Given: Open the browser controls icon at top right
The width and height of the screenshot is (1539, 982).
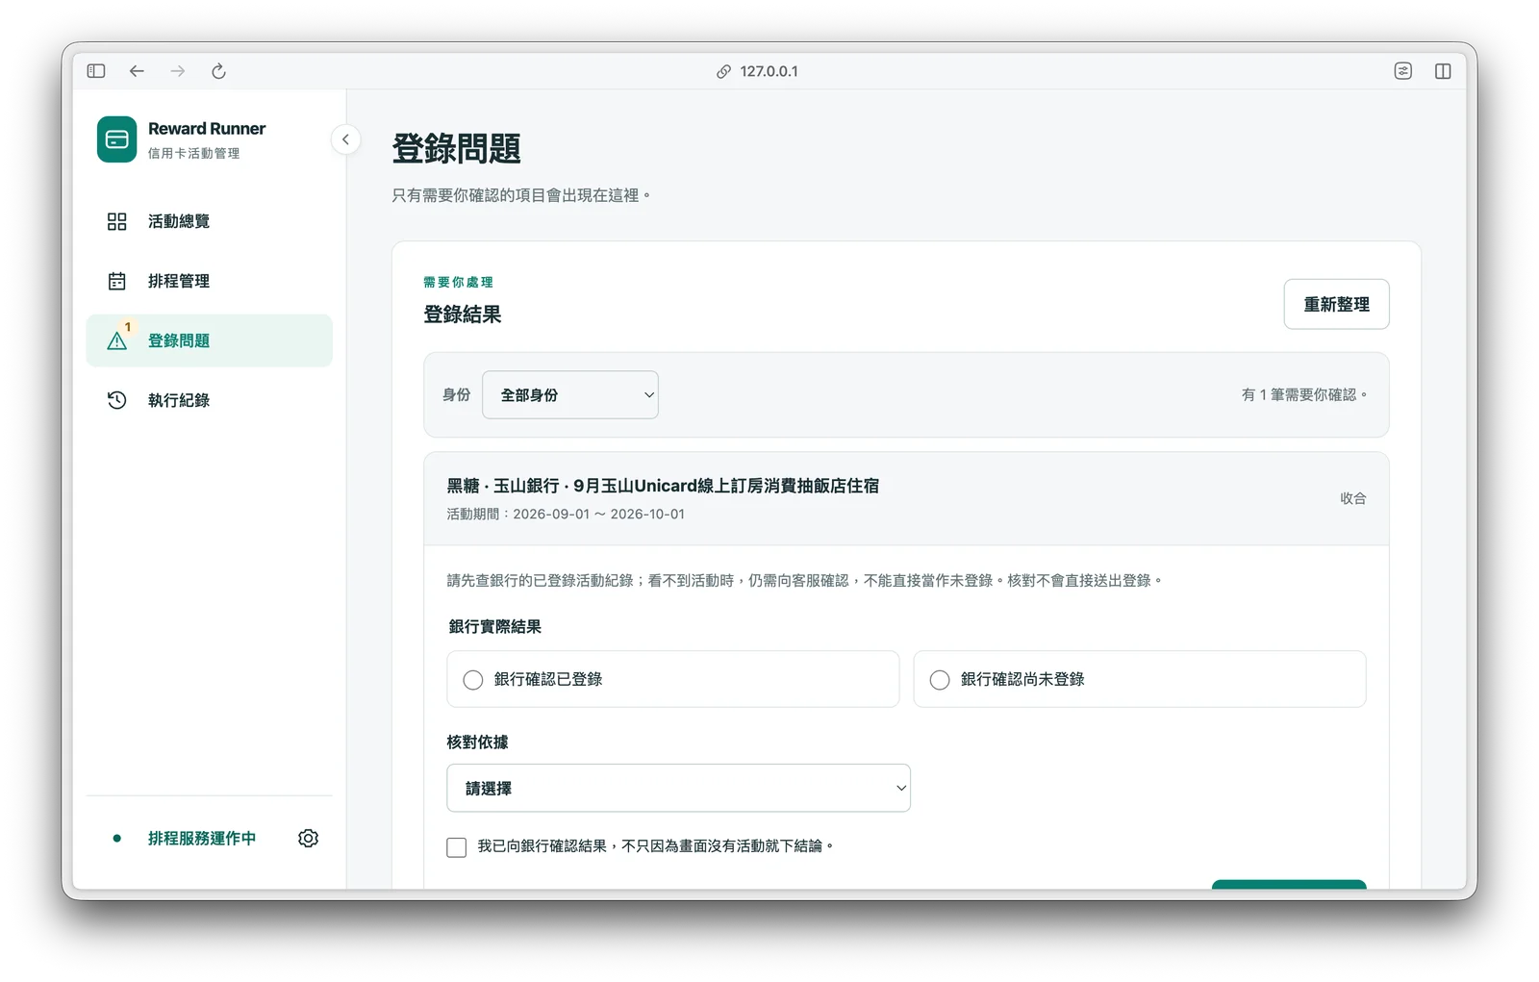Looking at the screenshot, I should point(1403,71).
